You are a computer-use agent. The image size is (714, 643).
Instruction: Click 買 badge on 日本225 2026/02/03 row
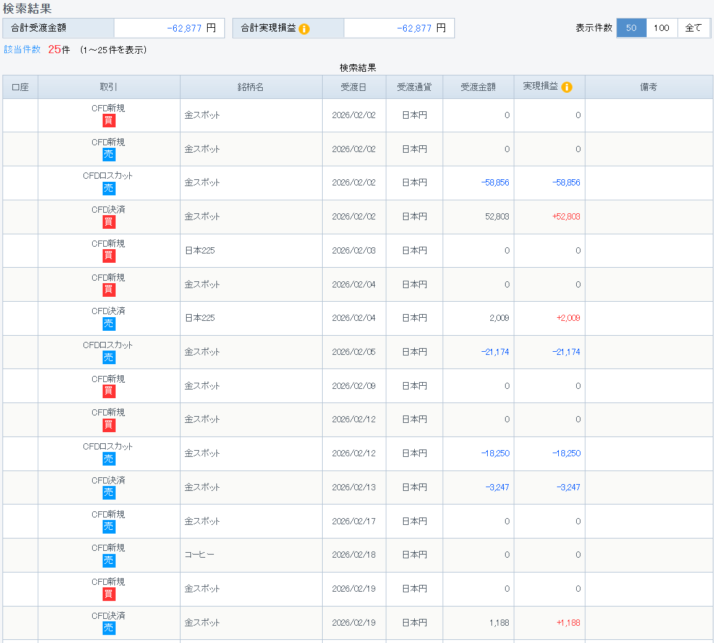pyautogui.click(x=109, y=256)
